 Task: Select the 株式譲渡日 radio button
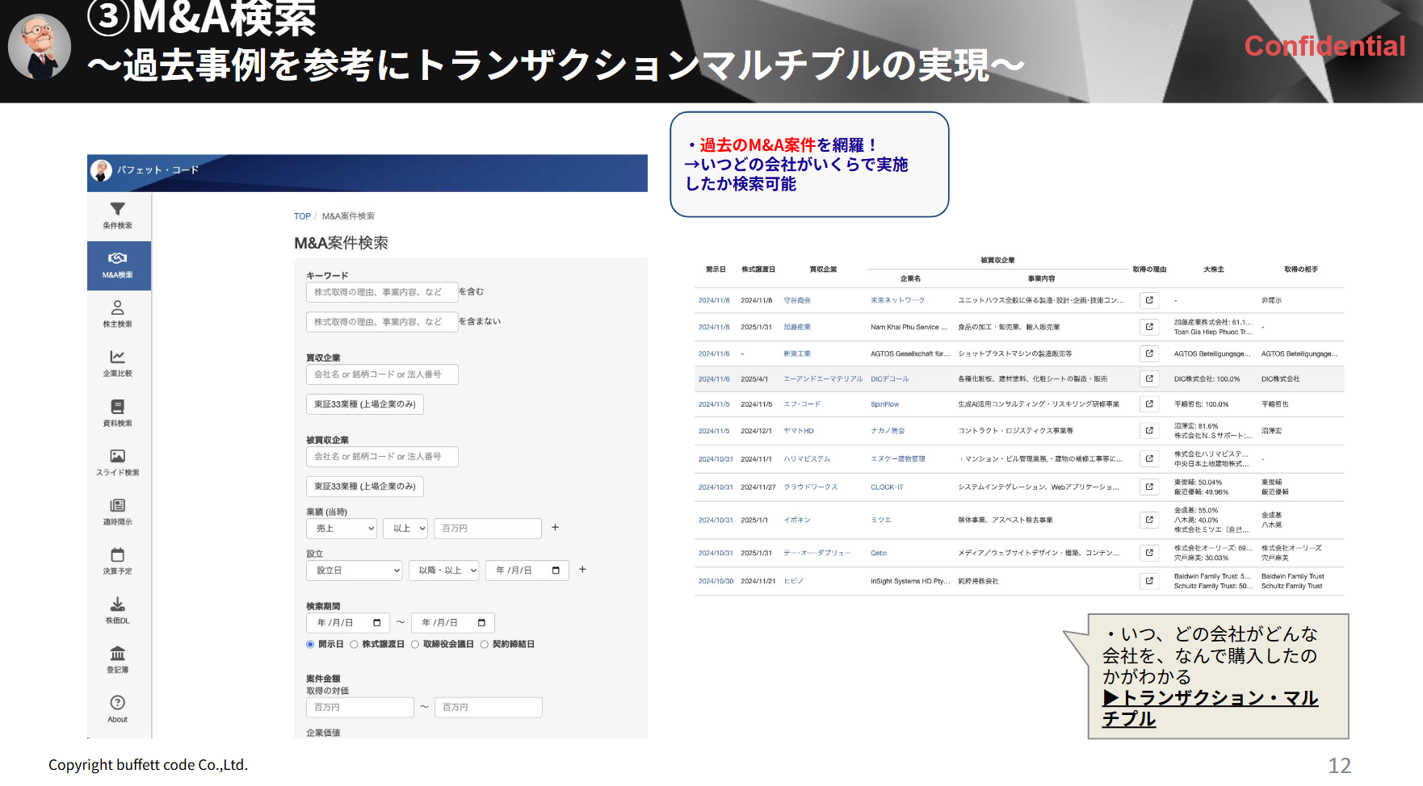(x=355, y=644)
